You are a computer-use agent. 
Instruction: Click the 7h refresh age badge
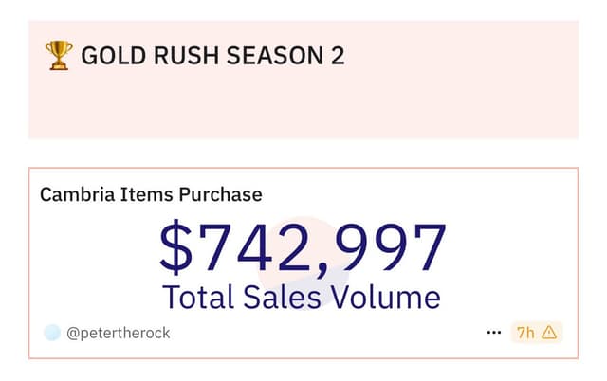click(x=537, y=333)
